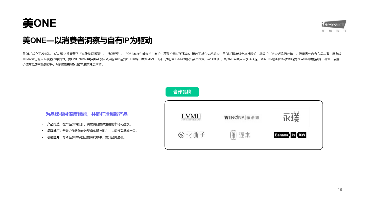Click 艾瑞咨询 text under the logo

(334, 31)
